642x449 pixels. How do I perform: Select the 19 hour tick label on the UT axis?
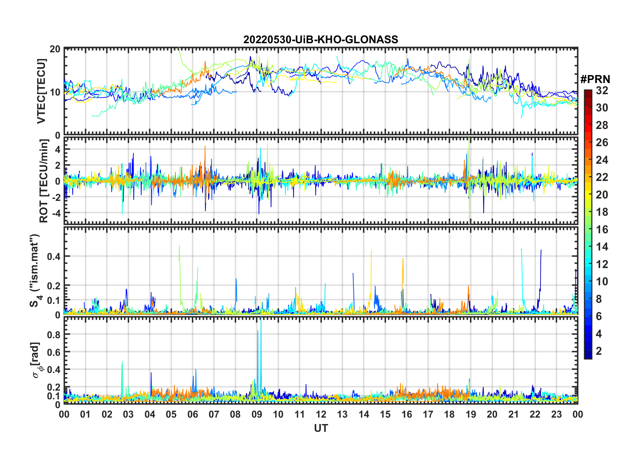471,414
